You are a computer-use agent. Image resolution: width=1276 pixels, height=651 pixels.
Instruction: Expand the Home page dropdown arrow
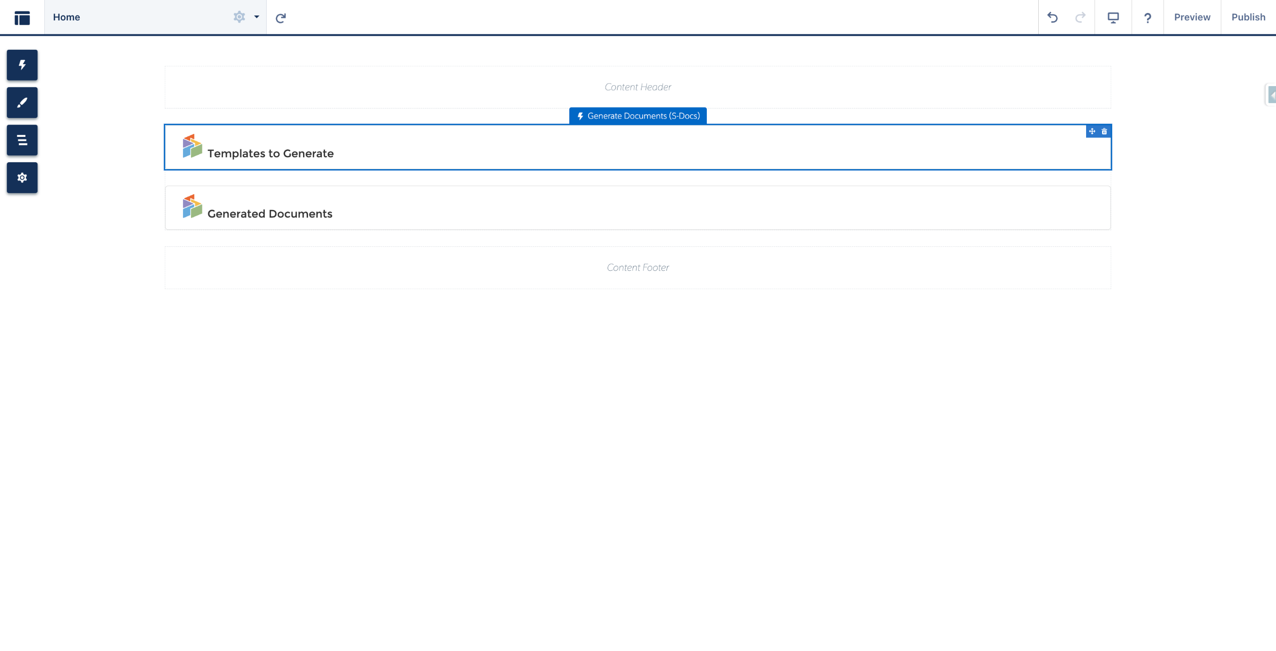point(257,17)
